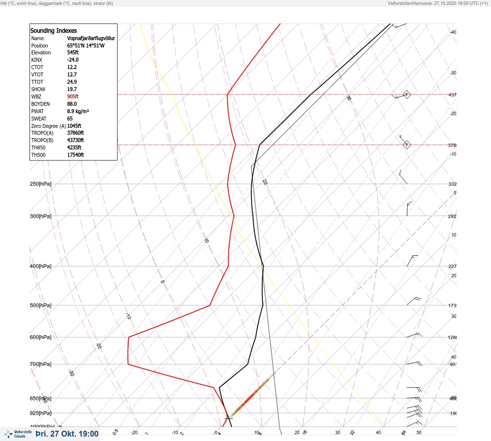Click the 925[hPa] pressure level label

click(41, 413)
